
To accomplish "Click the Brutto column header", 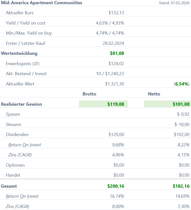I will (x=89, y=94).
